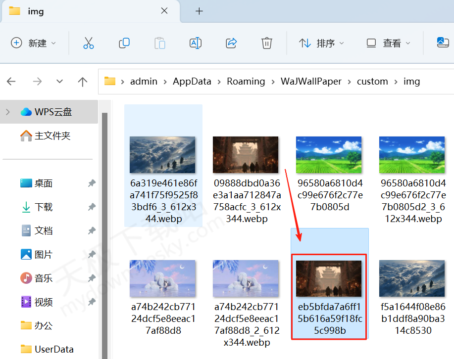This screenshot has width=454, height=359.
Task: Select the Rename icon
Action: [195, 43]
